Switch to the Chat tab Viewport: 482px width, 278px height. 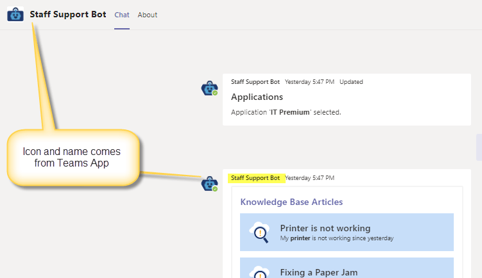[x=121, y=15]
